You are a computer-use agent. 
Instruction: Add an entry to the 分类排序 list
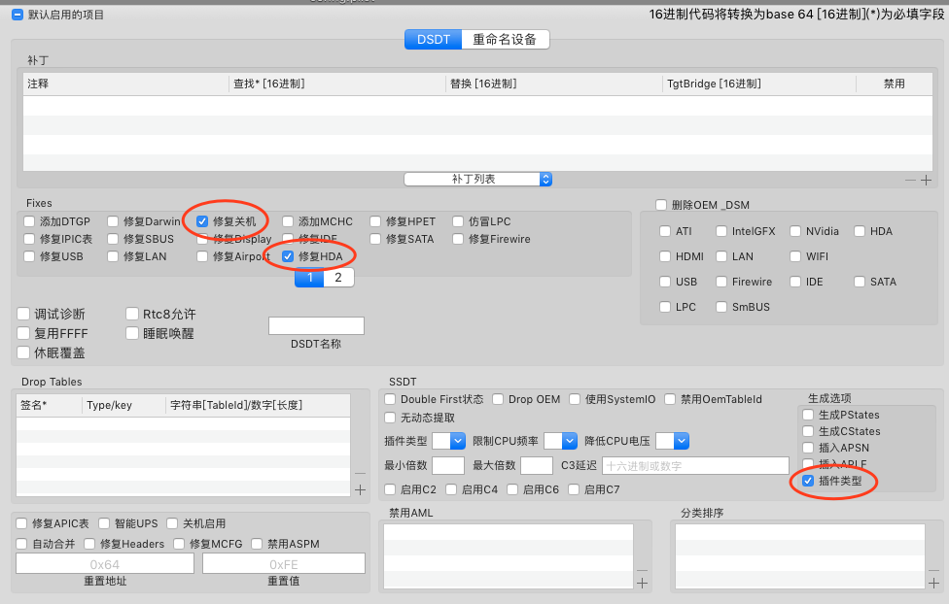pyautogui.click(x=933, y=583)
